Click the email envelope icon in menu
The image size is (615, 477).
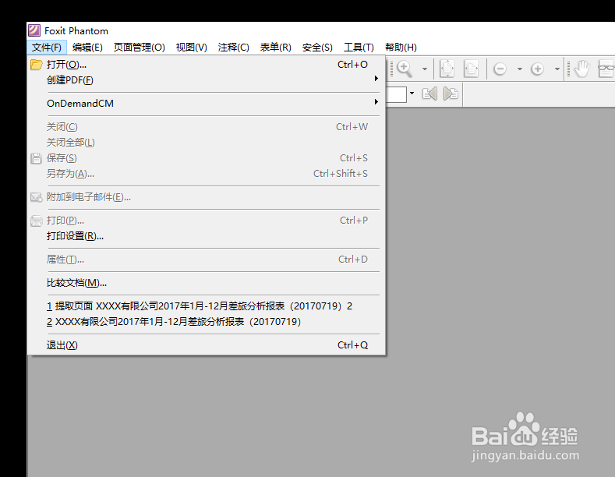36,197
